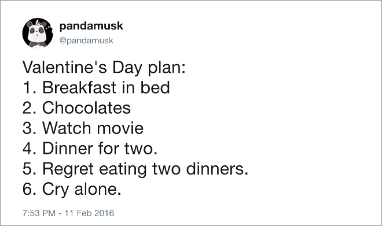Select the "Chocolates" list entry
382x226 pixels.
click(86, 108)
